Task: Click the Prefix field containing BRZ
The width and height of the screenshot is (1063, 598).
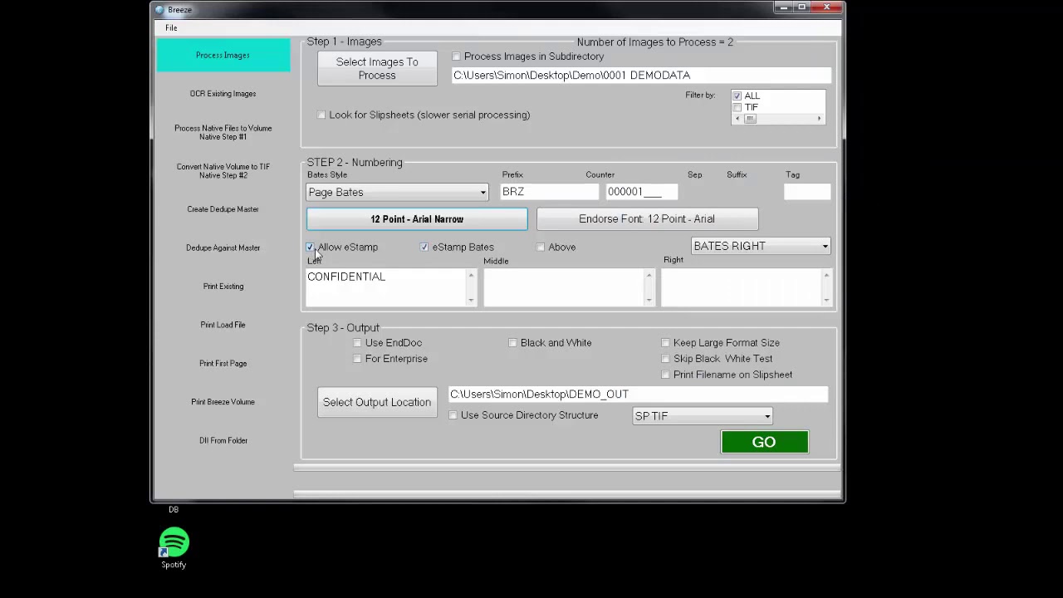Action: (549, 192)
